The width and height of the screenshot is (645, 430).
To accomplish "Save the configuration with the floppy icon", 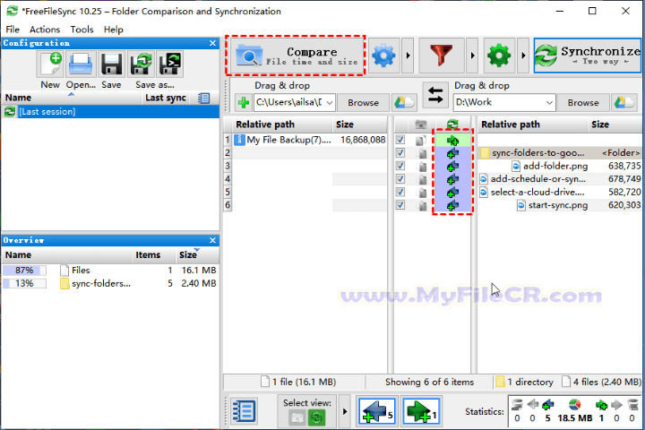I will 111,64.
